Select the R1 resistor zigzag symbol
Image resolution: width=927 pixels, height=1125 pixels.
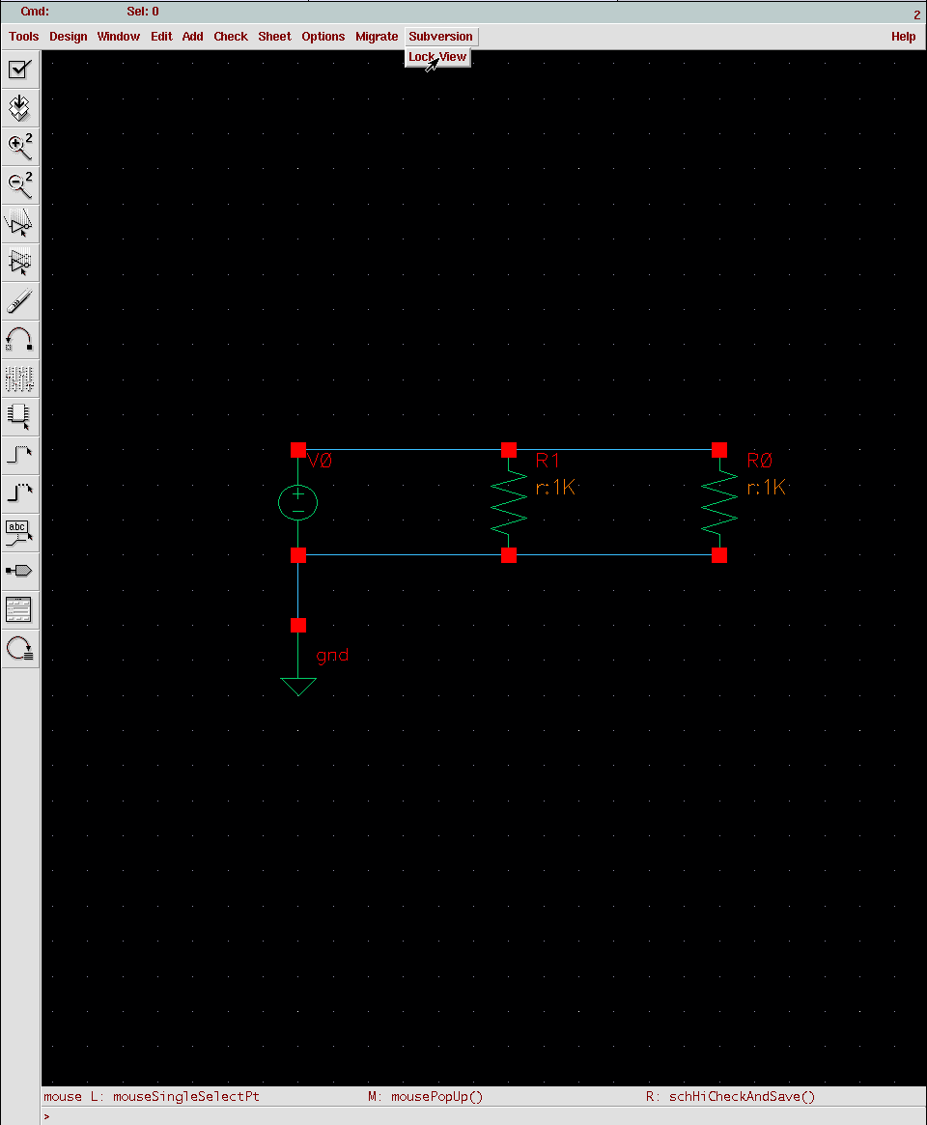(509, 502)
